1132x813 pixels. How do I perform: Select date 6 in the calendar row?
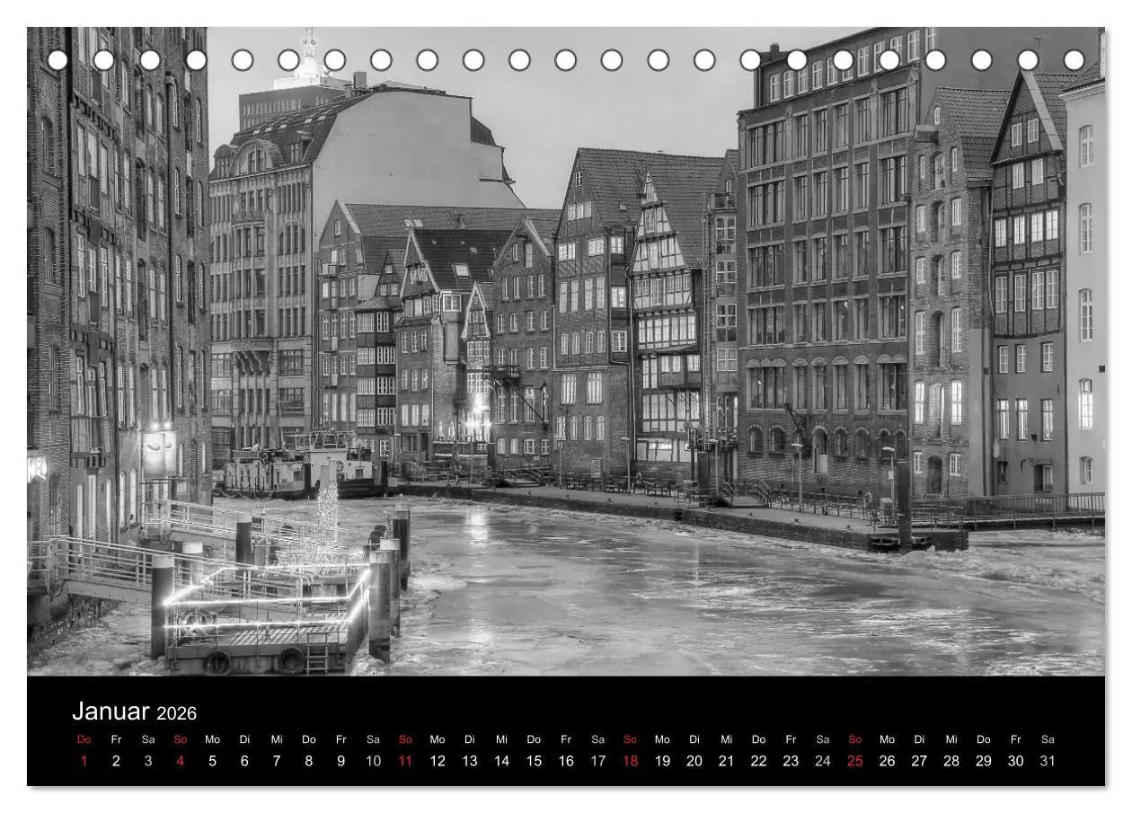coord(244,761)
